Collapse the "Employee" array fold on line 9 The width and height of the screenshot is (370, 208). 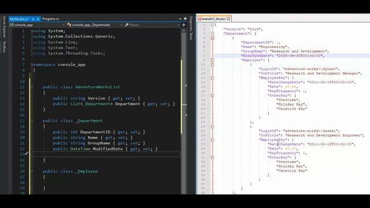pos(212,60)
